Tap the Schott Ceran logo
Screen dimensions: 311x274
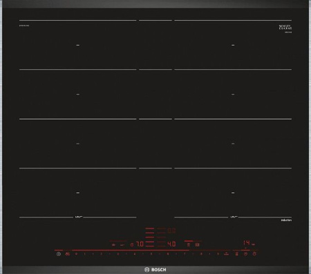(x=285, y=27)
